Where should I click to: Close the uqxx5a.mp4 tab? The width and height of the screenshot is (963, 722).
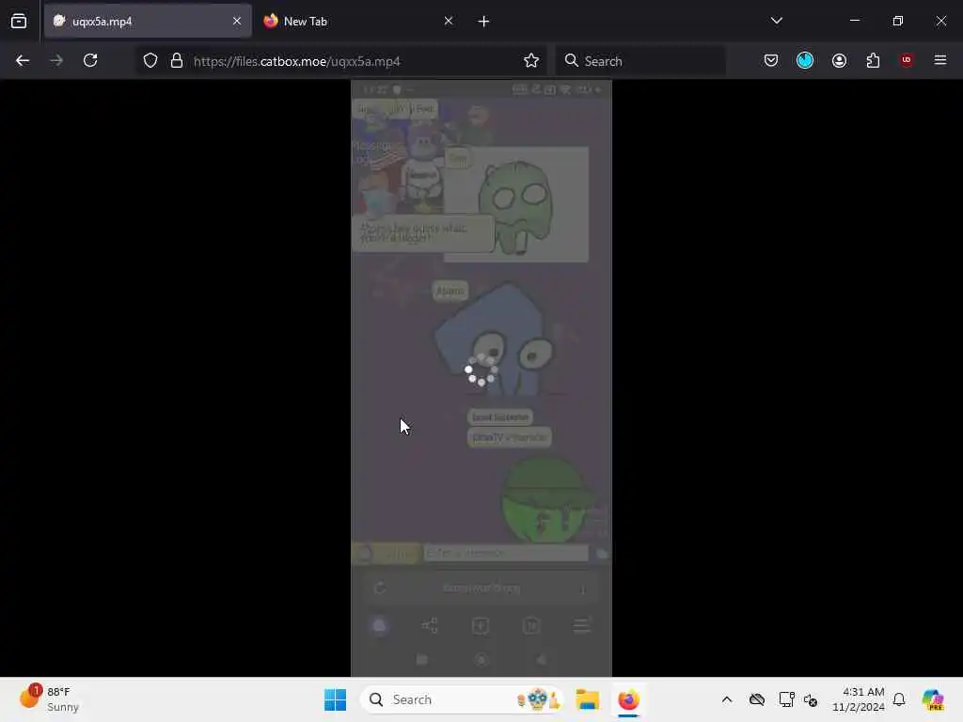tap(236, 21)
